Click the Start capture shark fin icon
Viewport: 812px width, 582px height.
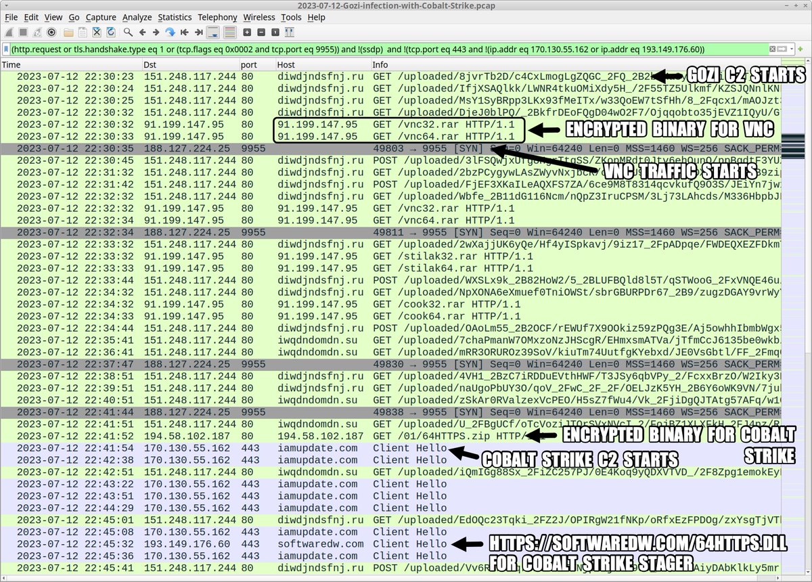[x=9, y=32]
